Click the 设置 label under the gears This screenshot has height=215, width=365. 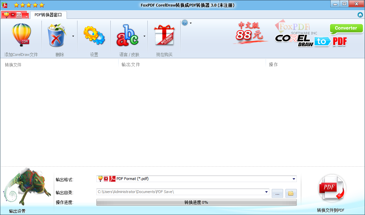coord(94,55)
